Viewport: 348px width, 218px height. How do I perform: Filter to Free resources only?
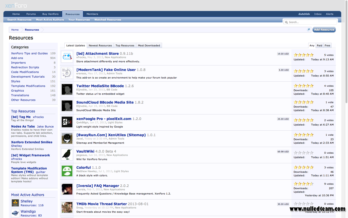tap(327, 46)
